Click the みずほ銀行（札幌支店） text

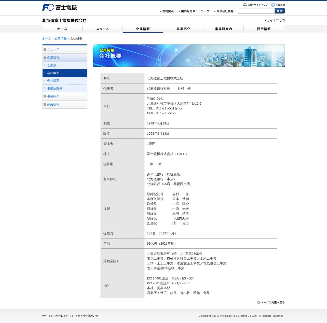[x=165, y=174]
